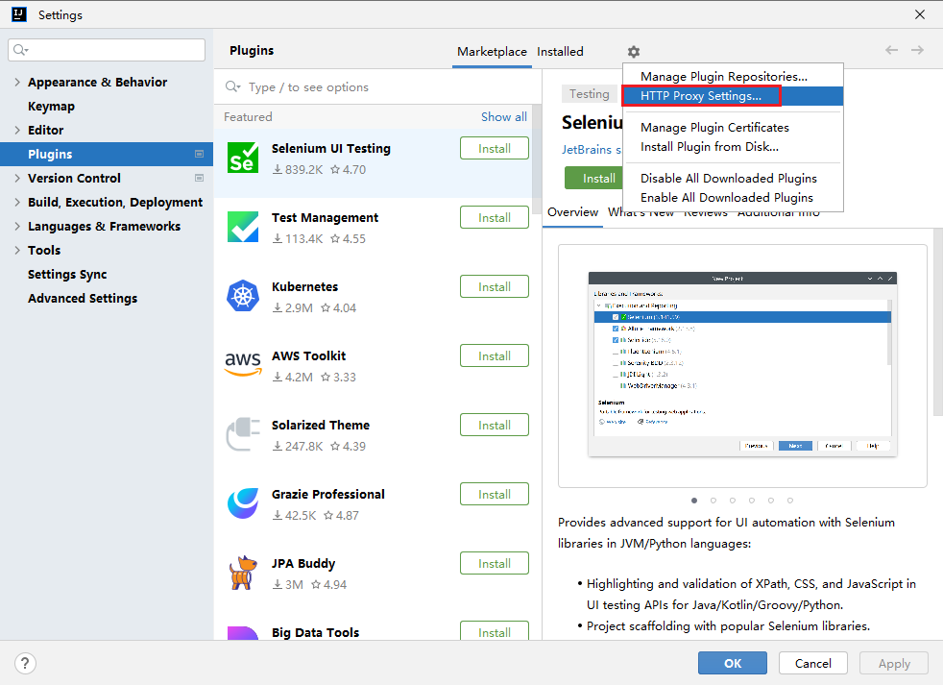Install the AWS Toolkit plugin

495,355
